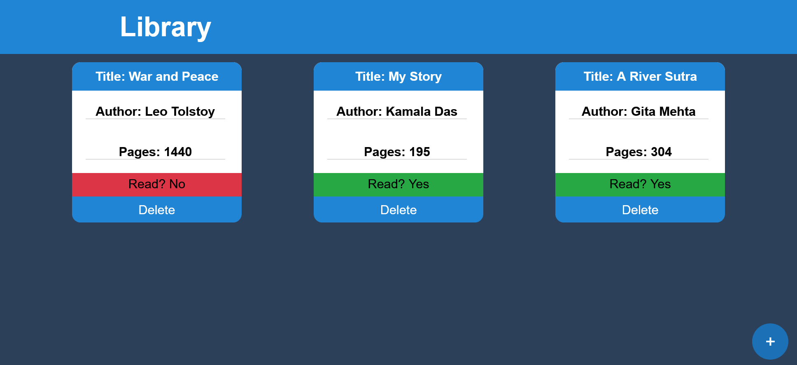This screenshot has height=365, width=797.
Task: Click Author: Leo Tolstoy text
Action: (x=155, y=112)
